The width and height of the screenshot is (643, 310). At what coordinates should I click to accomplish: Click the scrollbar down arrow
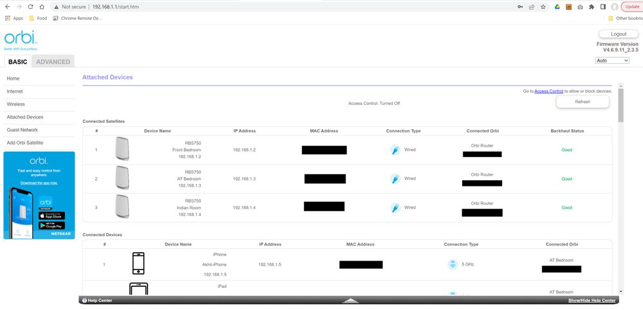(620, 291)
